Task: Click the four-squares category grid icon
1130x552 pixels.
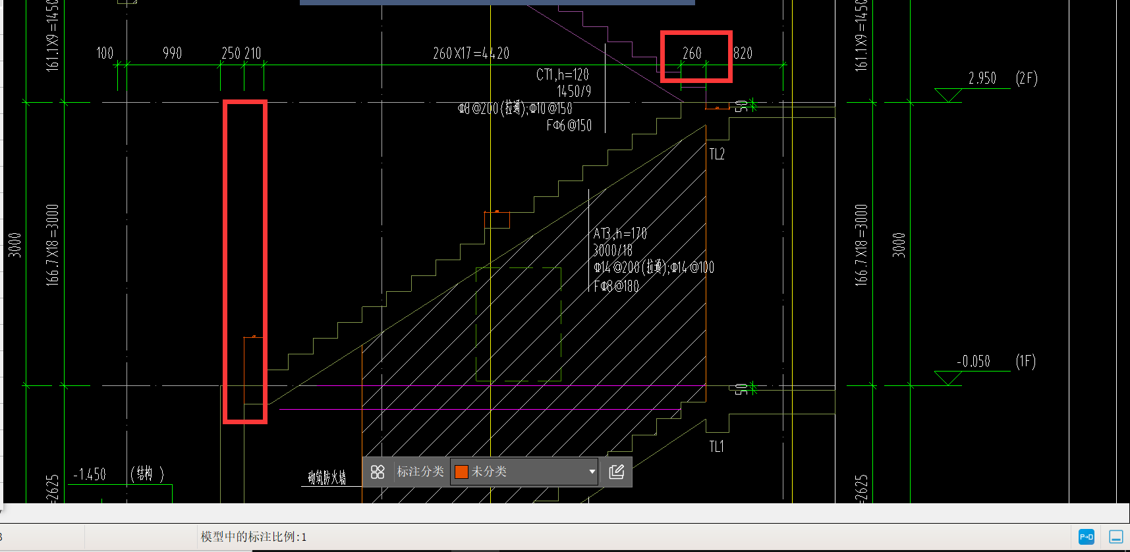Action: [378, 472]
